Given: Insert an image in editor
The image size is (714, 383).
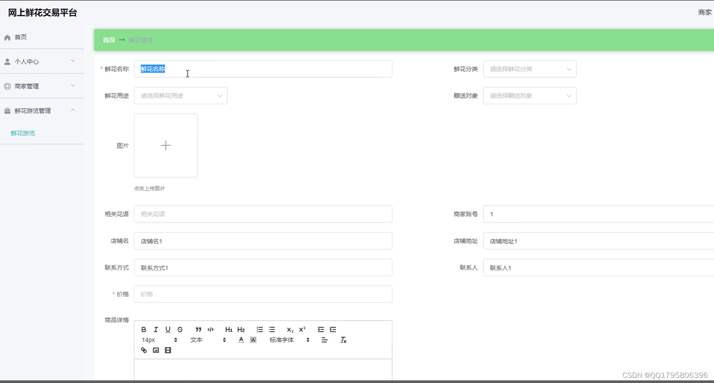Looking at the screenshot, I should click(156, 350).
